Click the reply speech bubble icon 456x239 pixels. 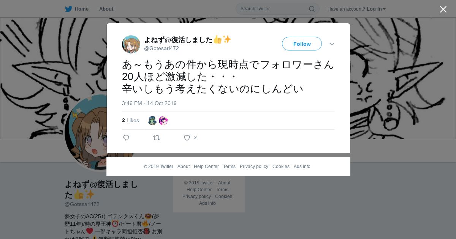point(126,138)
